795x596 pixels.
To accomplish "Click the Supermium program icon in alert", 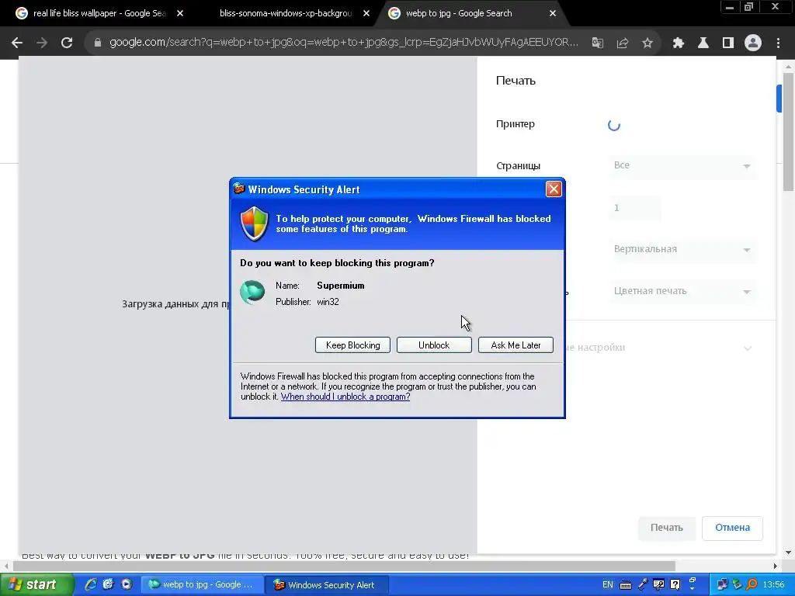I will [252, 293].
